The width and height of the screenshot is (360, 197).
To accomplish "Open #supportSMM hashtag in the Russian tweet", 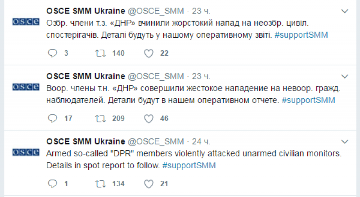I will tap(308, 101).
